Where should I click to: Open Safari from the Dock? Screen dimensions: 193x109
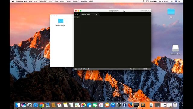tap(36, 105)
